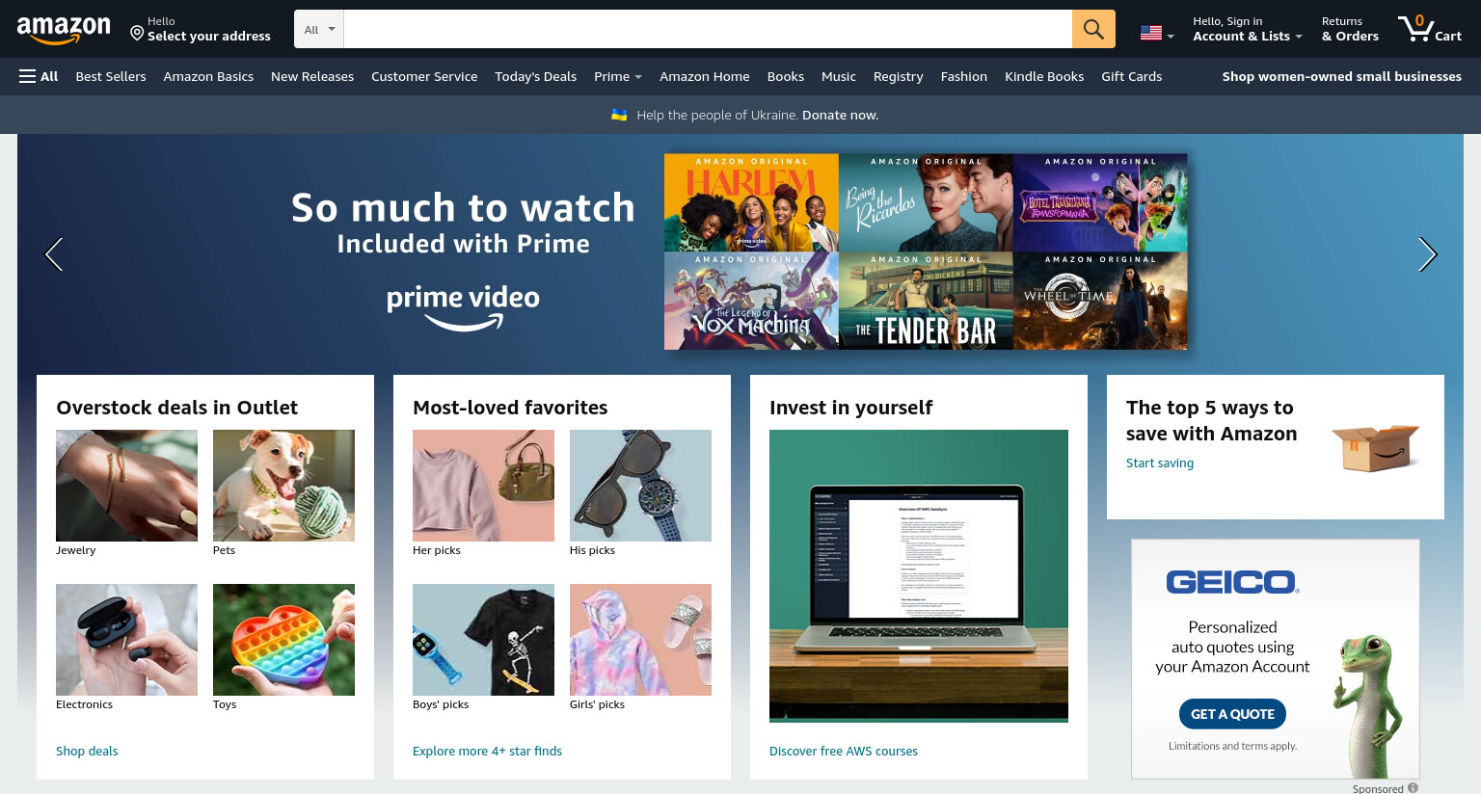Click Select your address

209,36
